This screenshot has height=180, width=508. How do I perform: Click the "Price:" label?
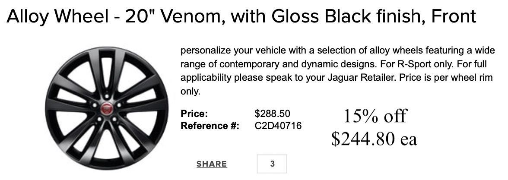tap(194, 114)
